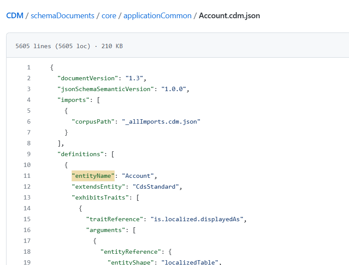Image resolution: width=349 pixels, height=265 pixels.
Task: Select the Account.cdm.json breadcrumb label
Action: click(x=229, y=15)
